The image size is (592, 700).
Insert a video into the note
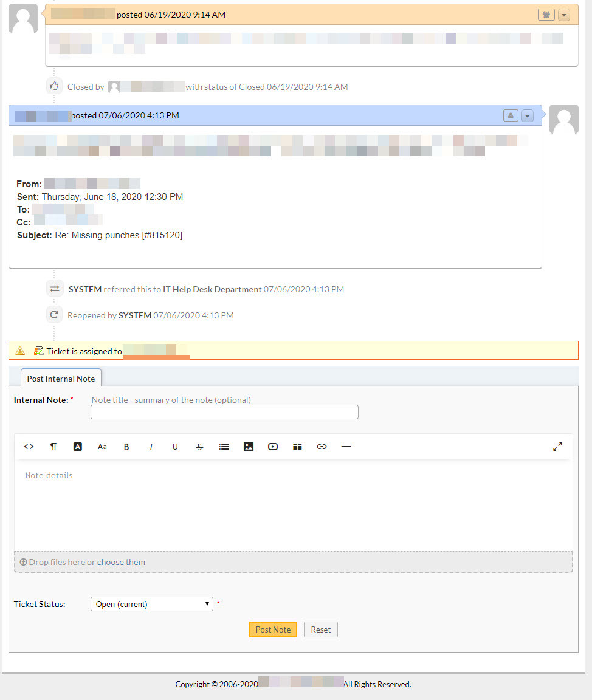click(273, 447)
